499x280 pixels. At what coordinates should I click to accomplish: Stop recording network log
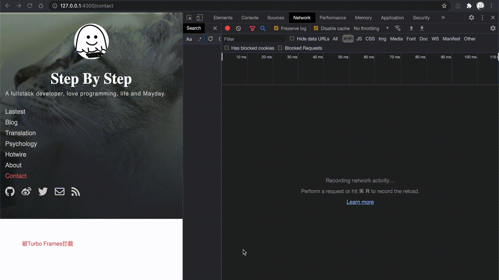click(x=228, y=28)
